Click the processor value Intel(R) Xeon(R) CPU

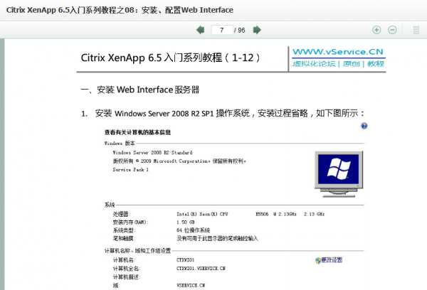pos(202,214)
